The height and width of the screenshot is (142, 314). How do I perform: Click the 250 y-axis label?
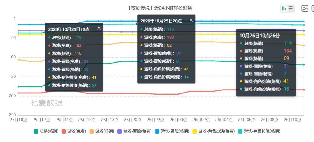[x=12, y=115]
